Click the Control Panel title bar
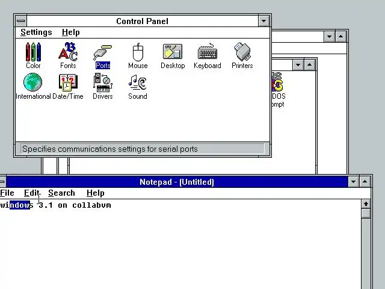 point(143,21)
